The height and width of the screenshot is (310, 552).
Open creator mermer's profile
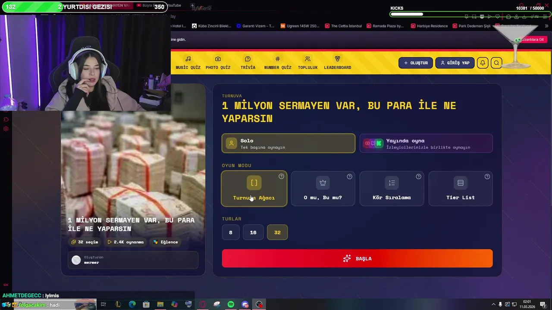133,260
